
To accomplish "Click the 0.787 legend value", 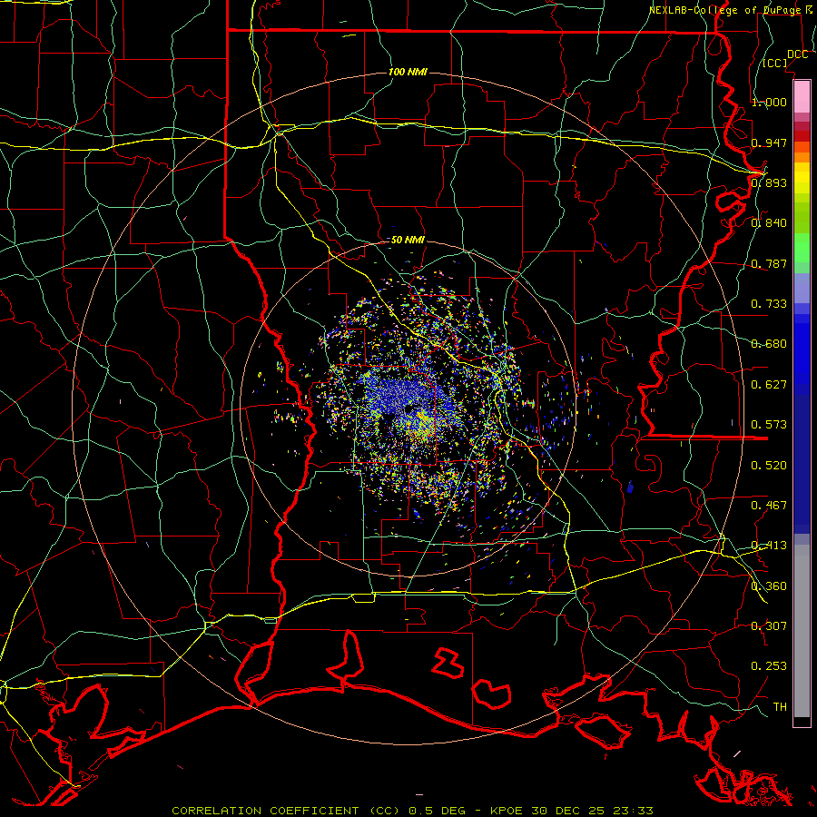I will pos(769,263).
